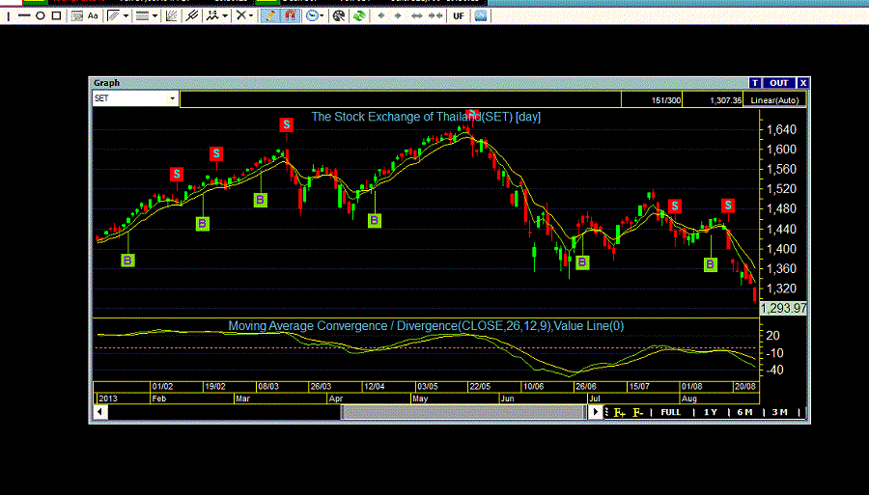Select the line thickness tool
The image size is (869, 495).
coord(143,16)
